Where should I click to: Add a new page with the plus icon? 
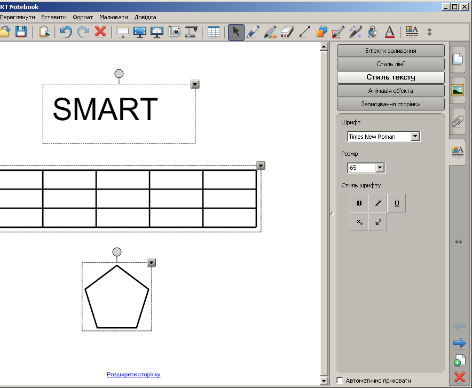pos(460,360)
